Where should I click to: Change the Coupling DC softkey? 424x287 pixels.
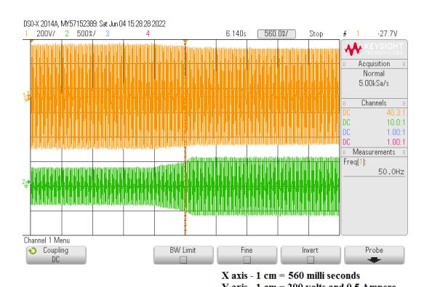[56, 255]
